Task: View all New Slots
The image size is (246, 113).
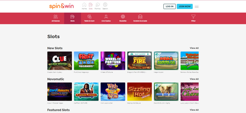Action: click(194, 48)
